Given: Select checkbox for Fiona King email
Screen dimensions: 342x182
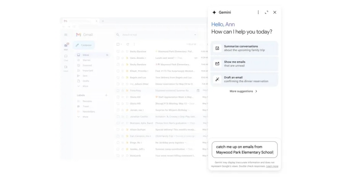Looking at the screenshot, I should tap(118, 90).
